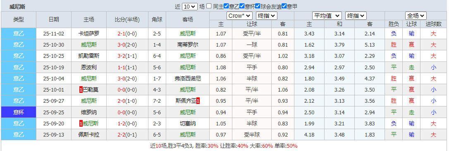Click the 进球数 column header
This screenshot has height=151, width=449.
point(434,24)
